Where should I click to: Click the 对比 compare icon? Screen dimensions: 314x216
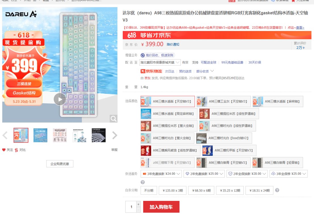pos(16,150)
